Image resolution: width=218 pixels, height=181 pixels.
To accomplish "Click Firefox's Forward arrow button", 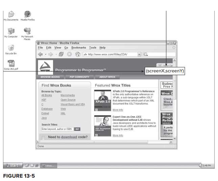I will 51,54.
